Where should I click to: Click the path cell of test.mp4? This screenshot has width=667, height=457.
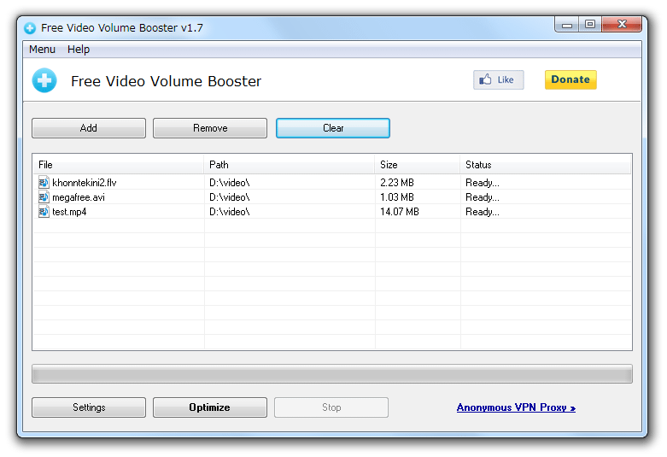pyautogui.click(x=229, y=212)
